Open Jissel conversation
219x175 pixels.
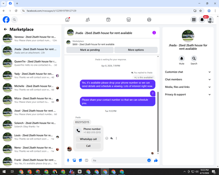point(31,112)
